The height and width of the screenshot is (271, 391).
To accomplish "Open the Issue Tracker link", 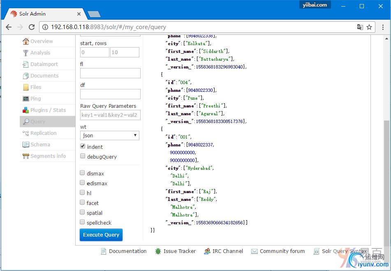I will coord(180,251).
